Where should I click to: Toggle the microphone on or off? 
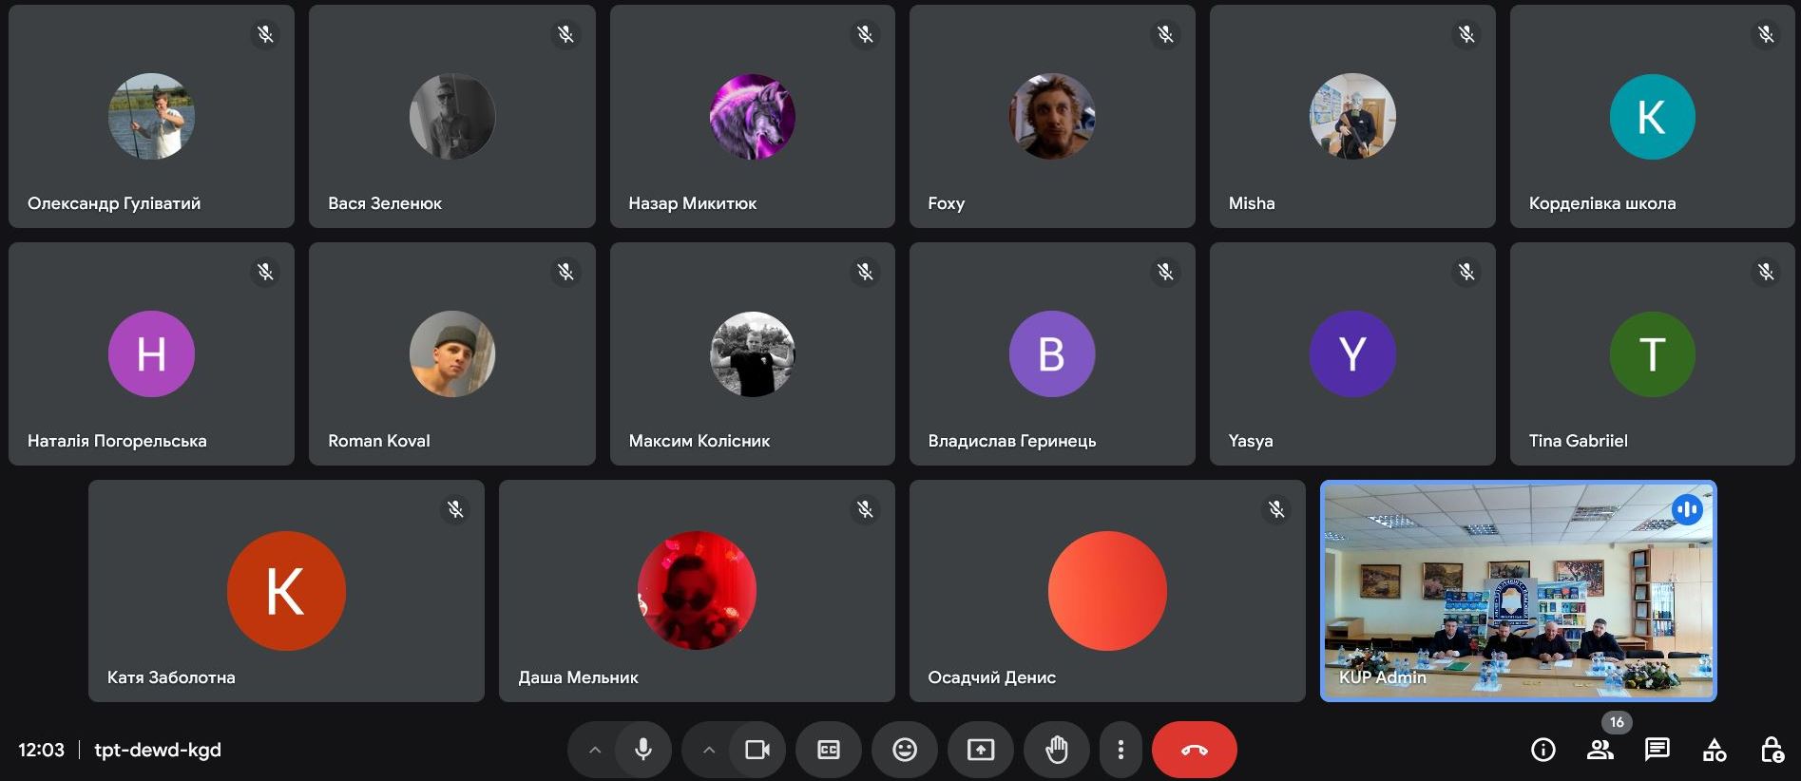[x=643, y=750]
